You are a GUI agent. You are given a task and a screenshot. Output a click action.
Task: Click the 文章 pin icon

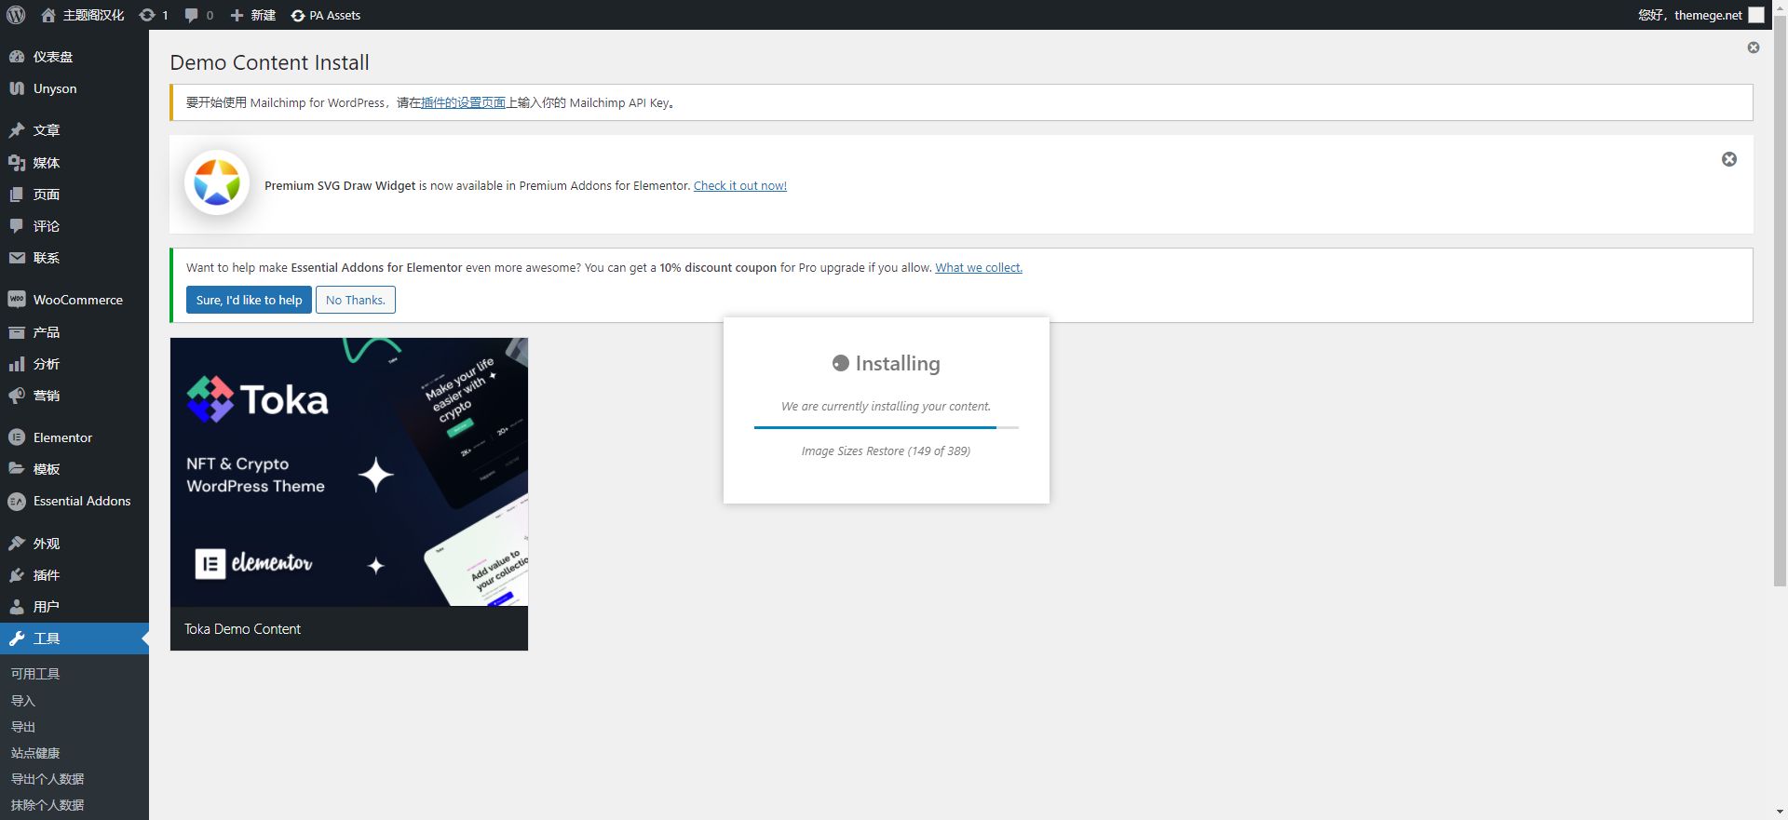click(x=17, y=130)
